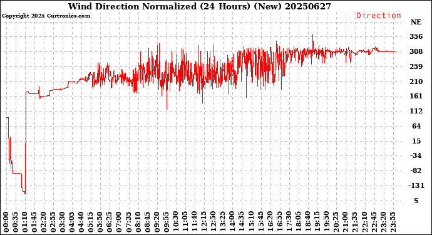Click the '04:05' time label

[x=72, y=222]
